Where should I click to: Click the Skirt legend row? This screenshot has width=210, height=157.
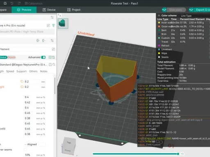[183, 30]
